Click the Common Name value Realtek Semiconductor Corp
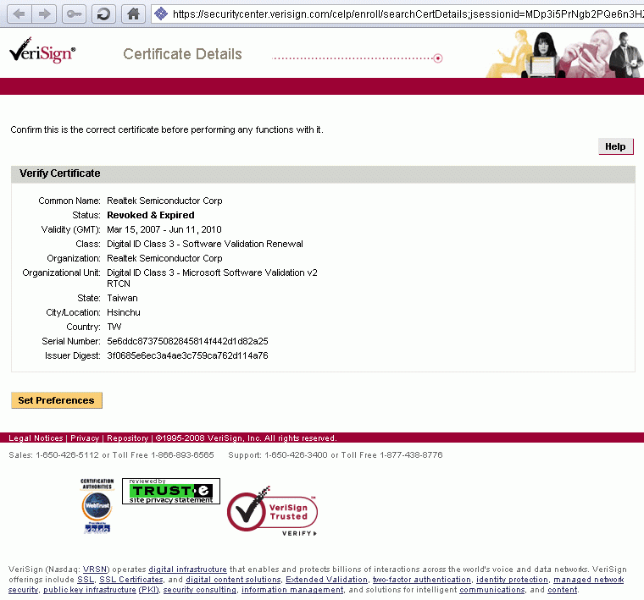This screenshot has width=644, height=600. coord(164,201)
